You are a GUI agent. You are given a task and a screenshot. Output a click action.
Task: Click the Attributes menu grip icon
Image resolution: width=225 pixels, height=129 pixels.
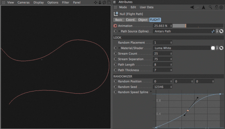pos(116,7)
